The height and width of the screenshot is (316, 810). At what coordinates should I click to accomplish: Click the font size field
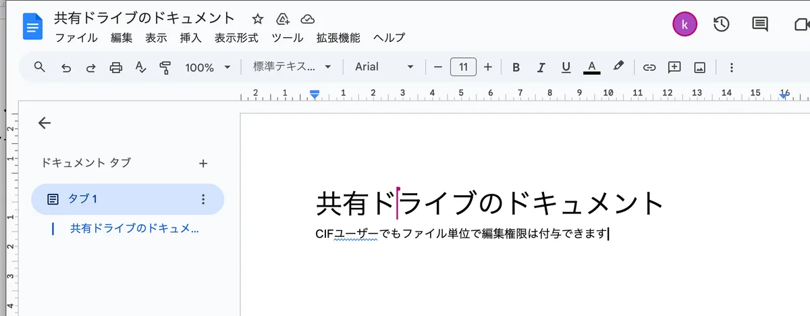click(463, 68)
